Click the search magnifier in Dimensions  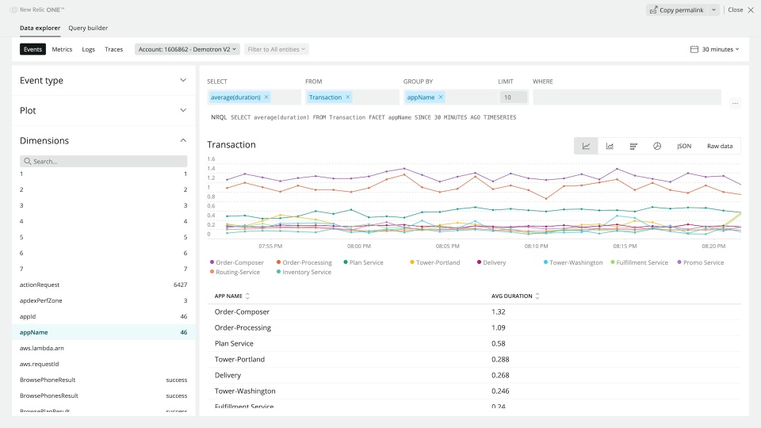[28, 161]
